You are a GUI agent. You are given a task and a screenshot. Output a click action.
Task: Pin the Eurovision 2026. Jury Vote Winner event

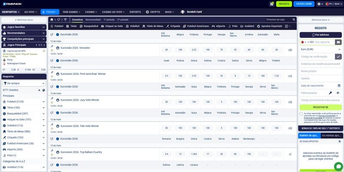point(52,98)
